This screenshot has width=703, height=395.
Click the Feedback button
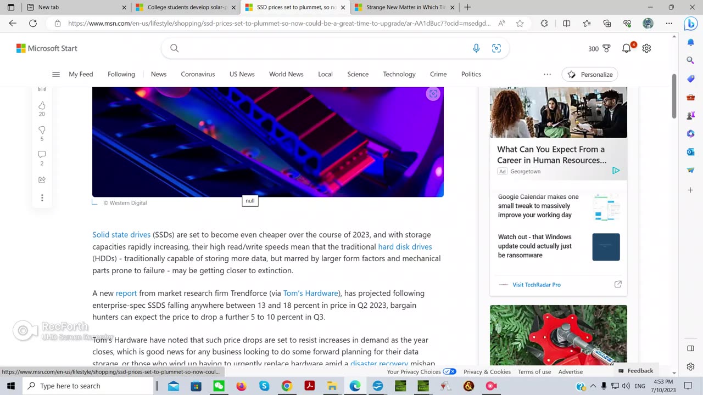(x=635, y=371)
